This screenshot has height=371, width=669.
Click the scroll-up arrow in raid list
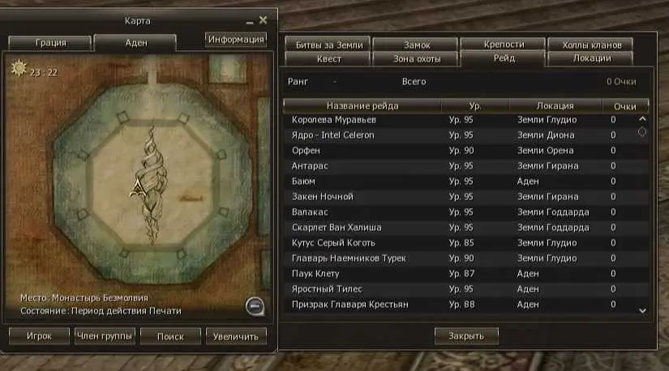642,119
